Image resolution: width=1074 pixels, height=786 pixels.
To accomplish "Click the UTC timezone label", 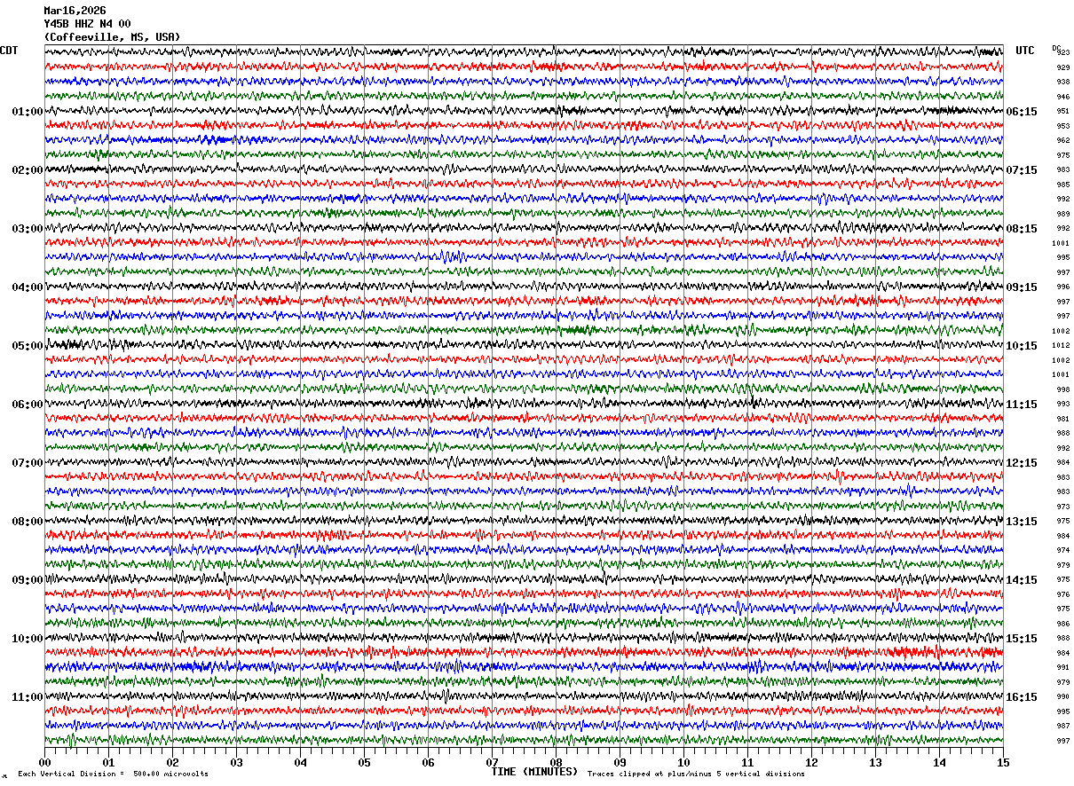I will pyautogui.click(x=1025, y=51).
